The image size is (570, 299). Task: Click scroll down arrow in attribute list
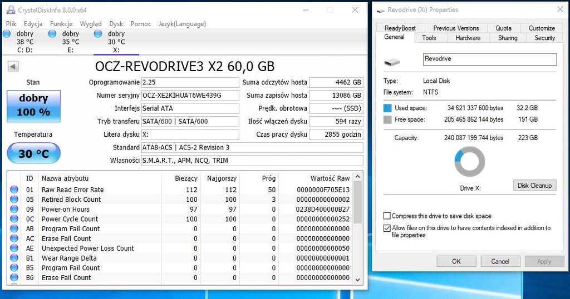coord(358,280)
